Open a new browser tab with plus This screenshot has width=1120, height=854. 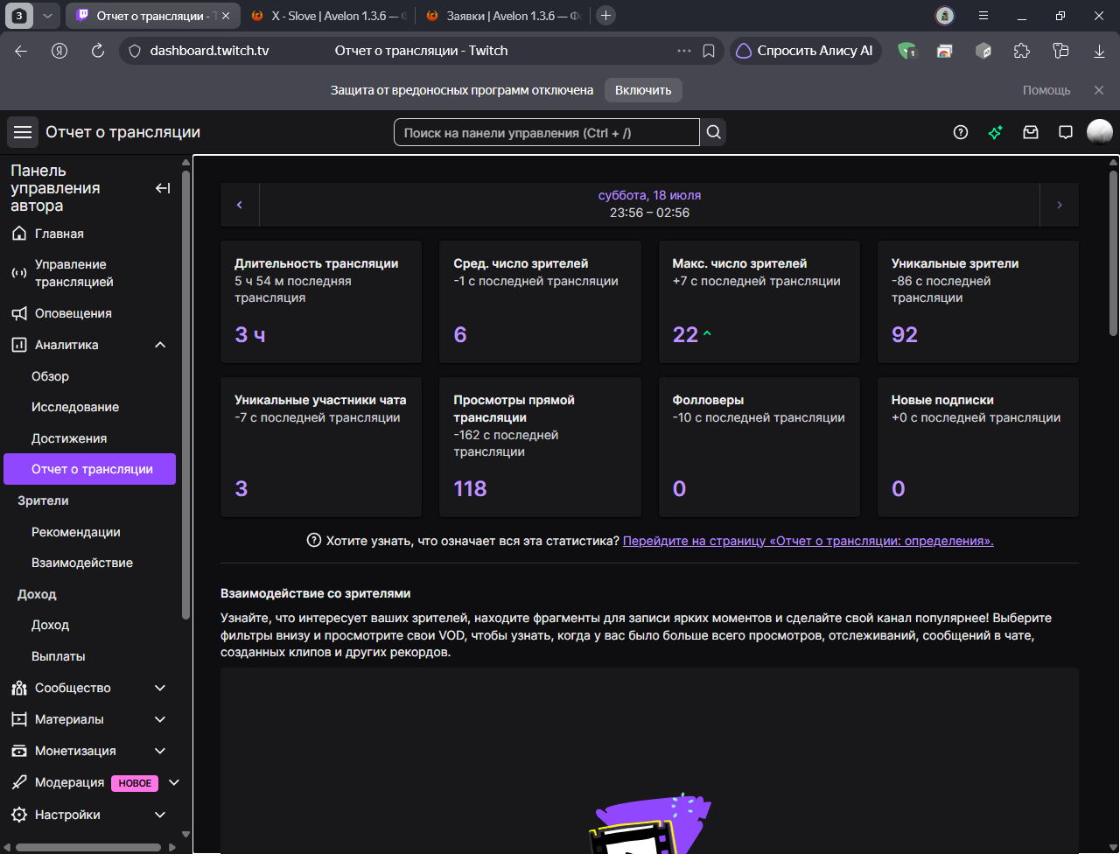[605, 16]
